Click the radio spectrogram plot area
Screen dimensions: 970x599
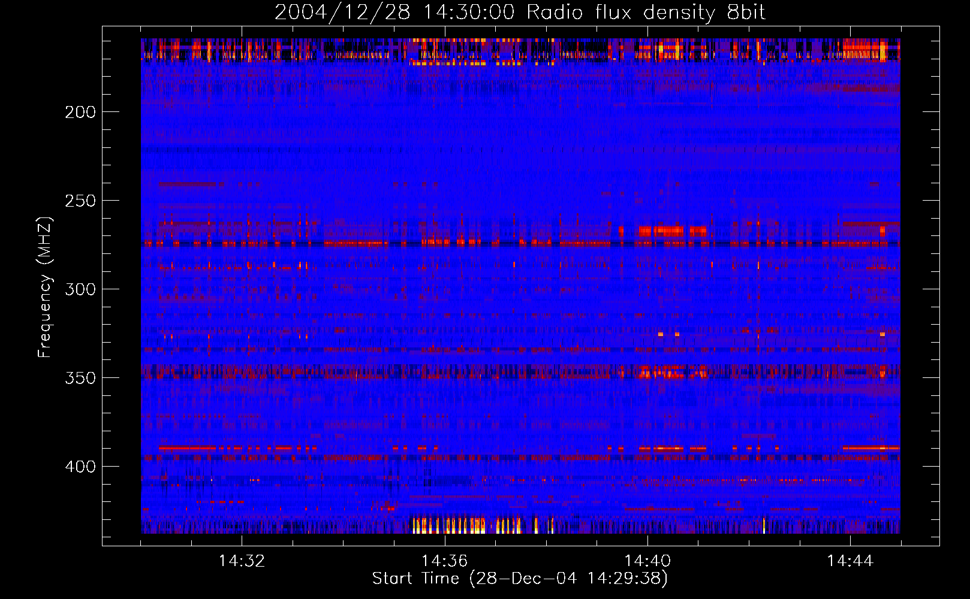coord(520,286)
